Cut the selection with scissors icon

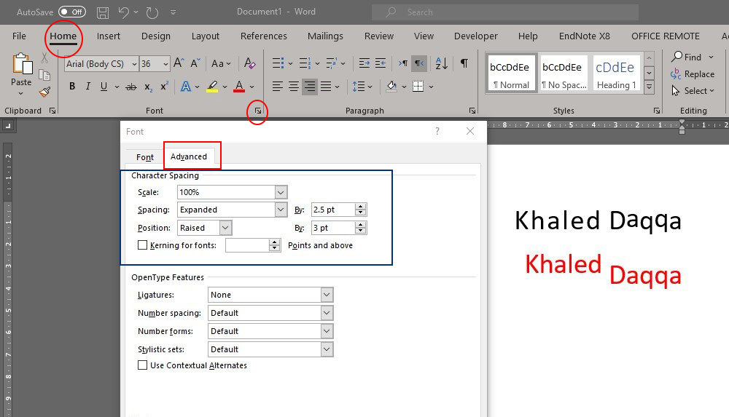[x=44, y=57]
